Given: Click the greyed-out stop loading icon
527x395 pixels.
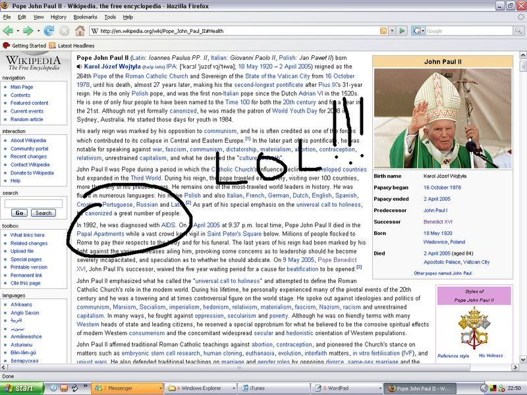Looking at the screenshot, I should pyautogui.click(x=64, y=31).
